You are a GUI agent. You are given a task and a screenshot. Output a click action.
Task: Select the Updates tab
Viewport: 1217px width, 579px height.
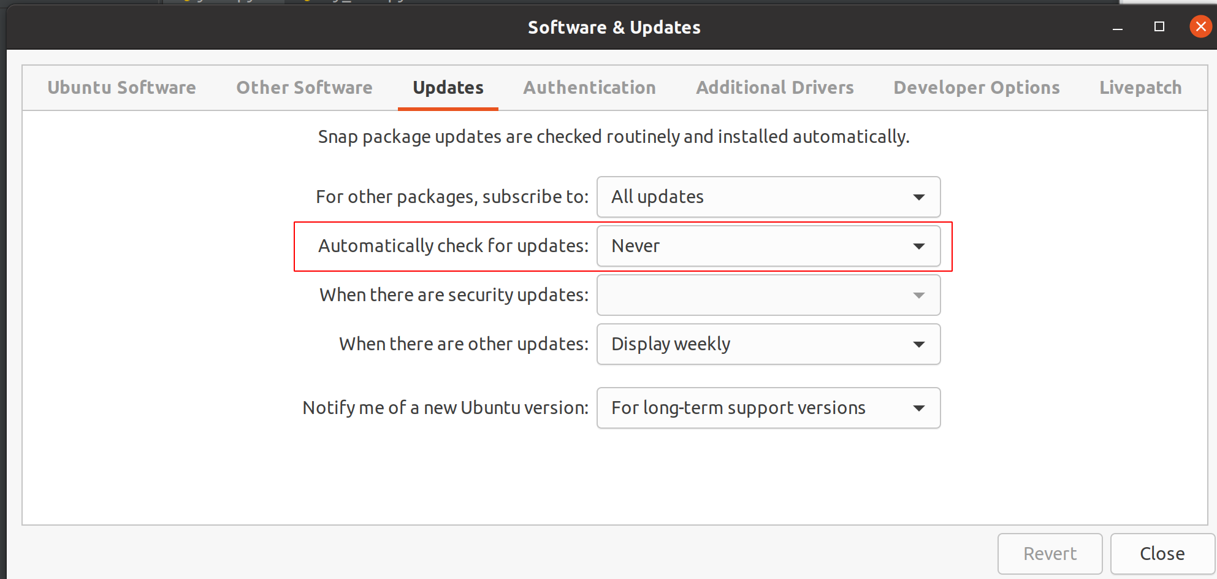pos(448,87)
